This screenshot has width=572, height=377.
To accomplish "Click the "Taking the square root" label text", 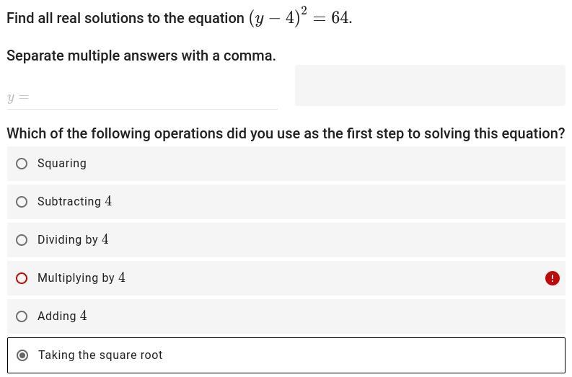I will point(100,355).
